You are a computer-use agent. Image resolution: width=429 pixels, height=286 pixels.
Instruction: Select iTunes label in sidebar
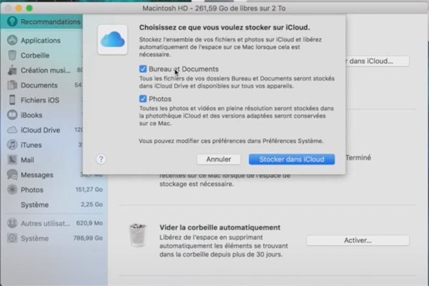pyautogui.click(x=31, y=145)
